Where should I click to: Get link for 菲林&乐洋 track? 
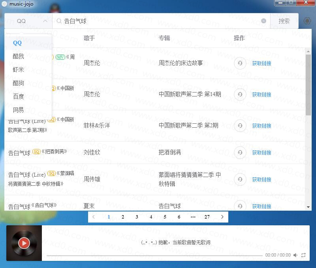(261, 126)
